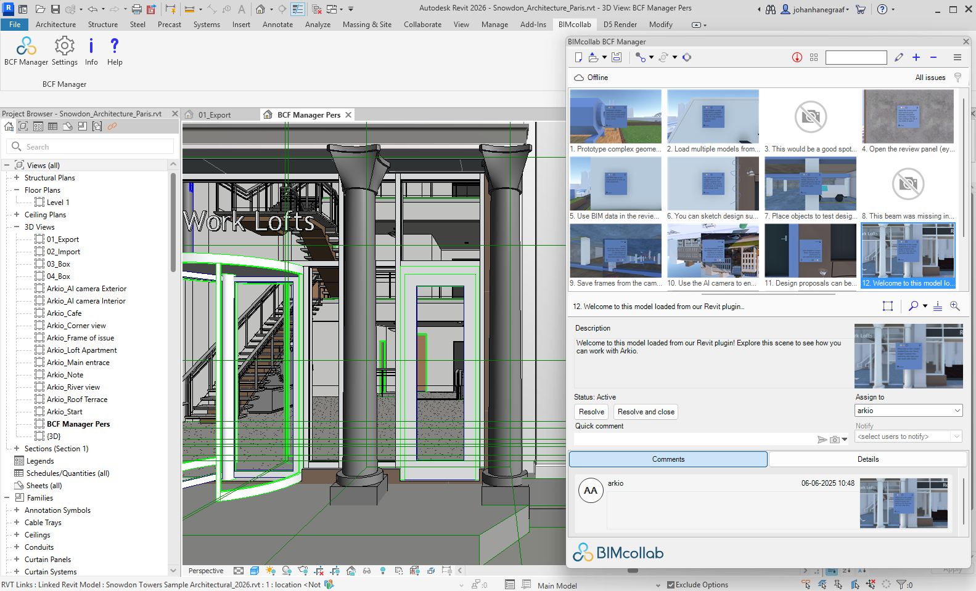
Task: Select issue 1 Prototype complex geometry thumbnail
Action: pos(615,122)
